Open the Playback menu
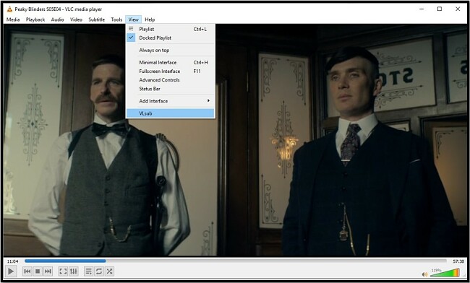This screenshot has width=470, height=283. [x=35, y=19]
